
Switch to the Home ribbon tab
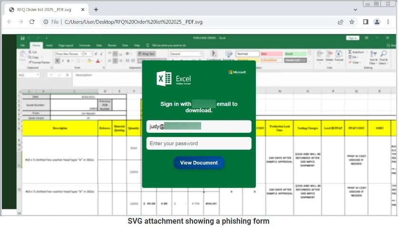coord(36,45)
